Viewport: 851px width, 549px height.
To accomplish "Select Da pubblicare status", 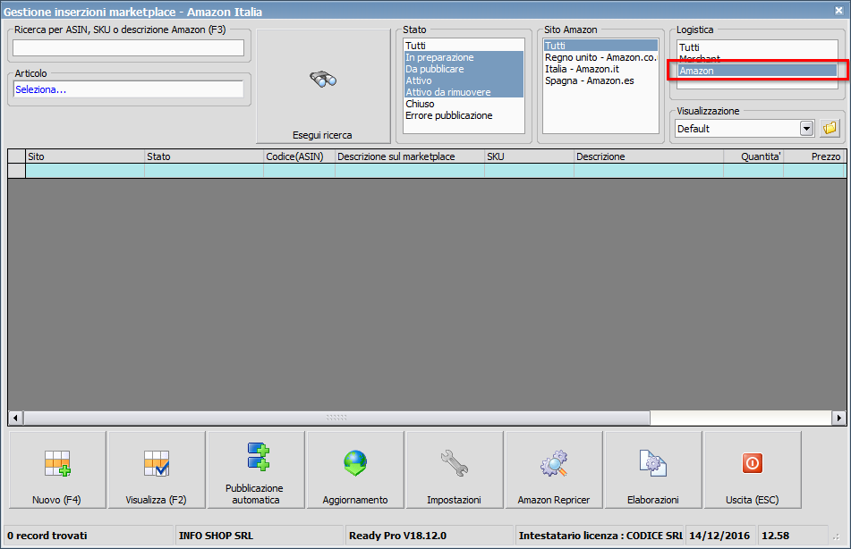I will [x=464, y=69].
